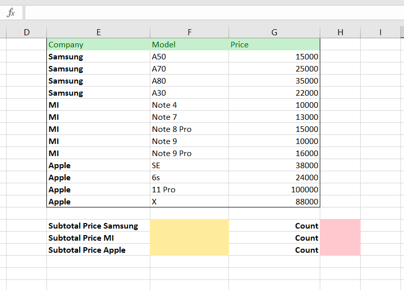Select the MI cell beside Note 8 Pro
Viewport: 404px width, 290px height.
coord(98,129)
